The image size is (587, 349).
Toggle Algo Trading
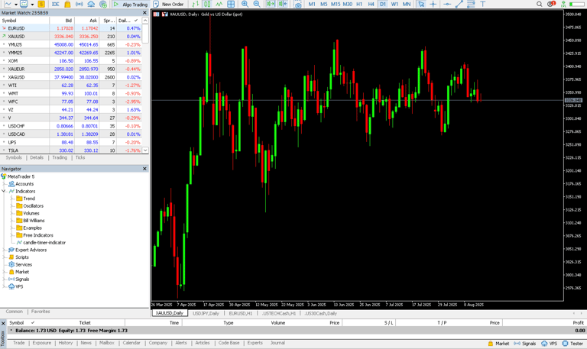pos(131,4)
